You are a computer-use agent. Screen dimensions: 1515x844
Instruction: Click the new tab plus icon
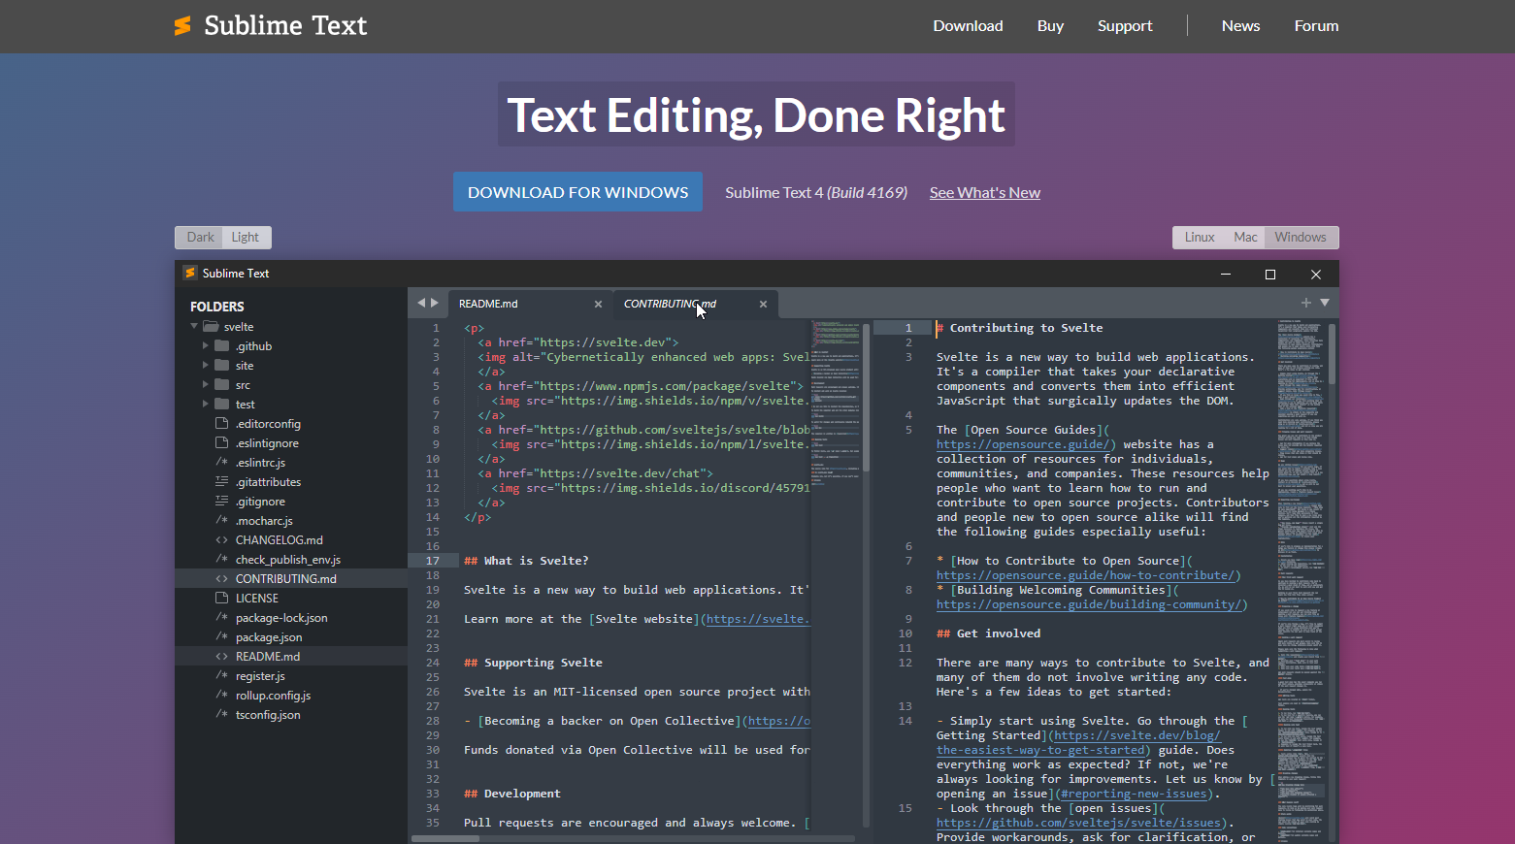(1306, 303)
